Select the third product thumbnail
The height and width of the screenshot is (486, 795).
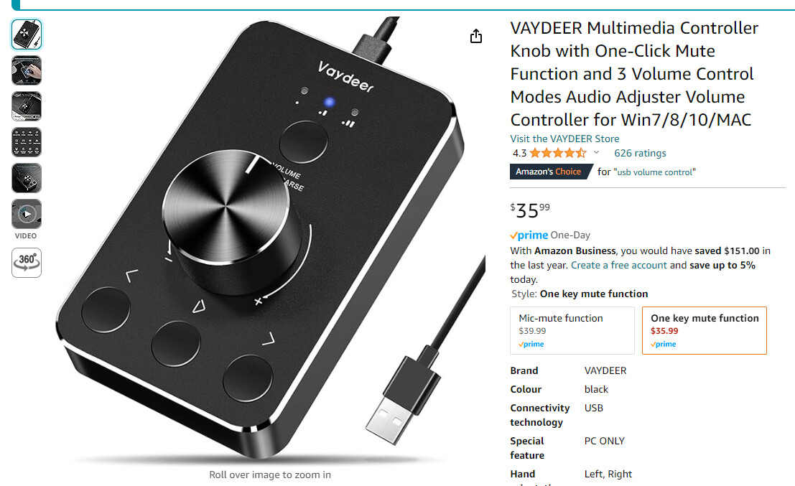(27, 106)
